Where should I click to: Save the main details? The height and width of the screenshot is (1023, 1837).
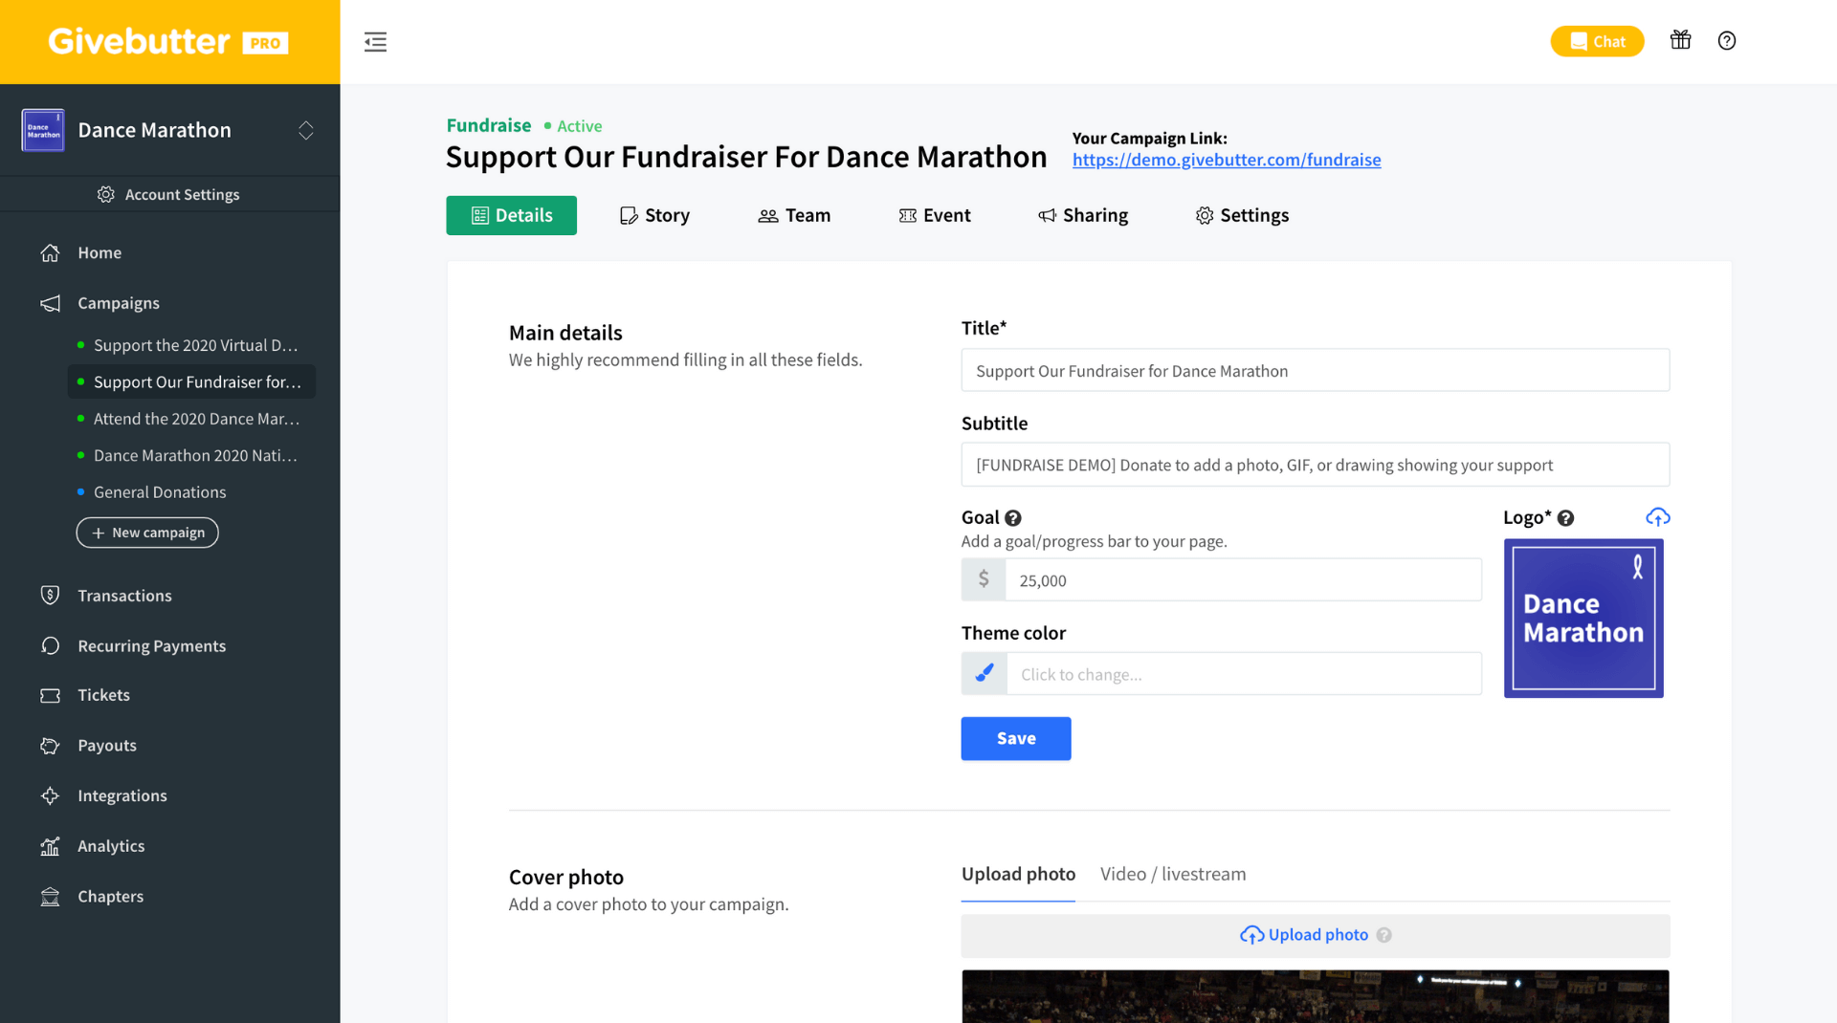(1015, 738)
